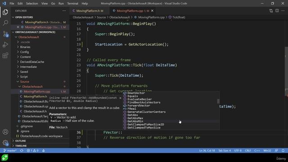The image size is (288, 162).
Task: Open the Explorer view in activity bar
Action: click(5, 12)
